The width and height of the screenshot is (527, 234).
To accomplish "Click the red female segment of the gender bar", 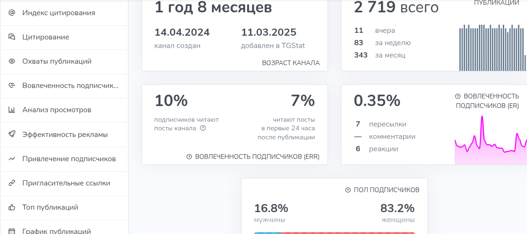I will coord(348,233).
